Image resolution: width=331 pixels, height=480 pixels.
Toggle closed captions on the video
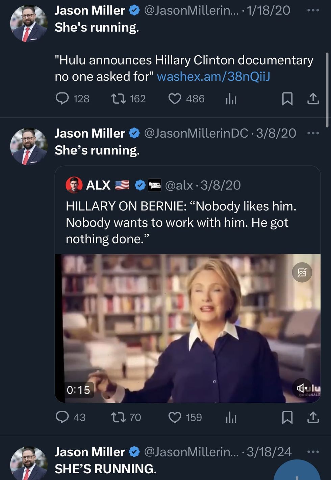click(x=302, y=273)
